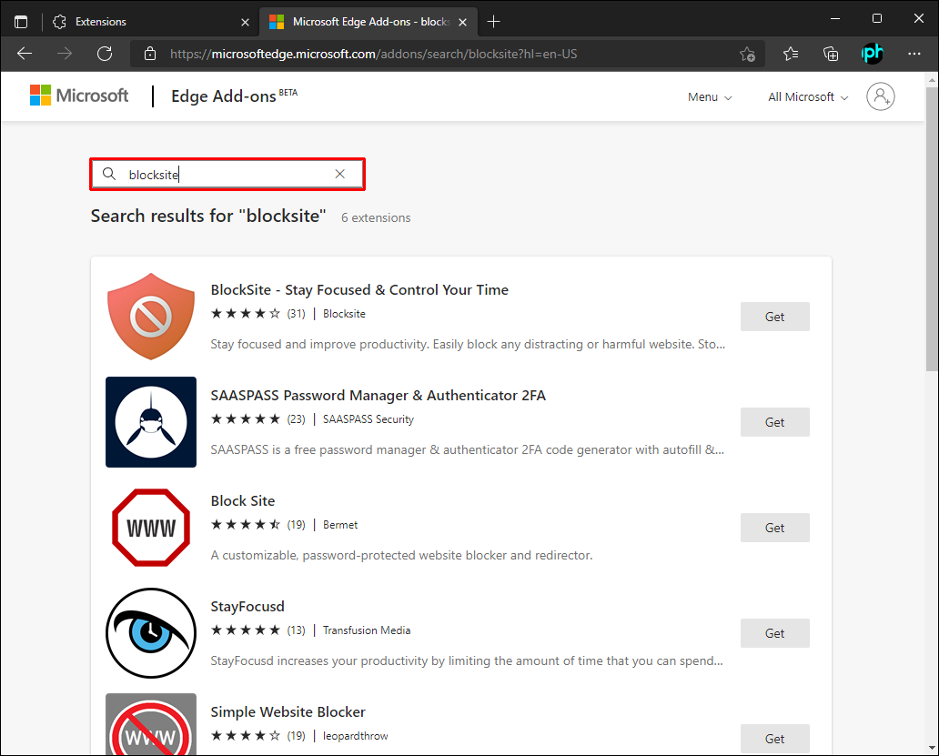Viewport: 939px width, 756px height.
Task: Open the browser profile avatar icon
Action: pos(872,54)
